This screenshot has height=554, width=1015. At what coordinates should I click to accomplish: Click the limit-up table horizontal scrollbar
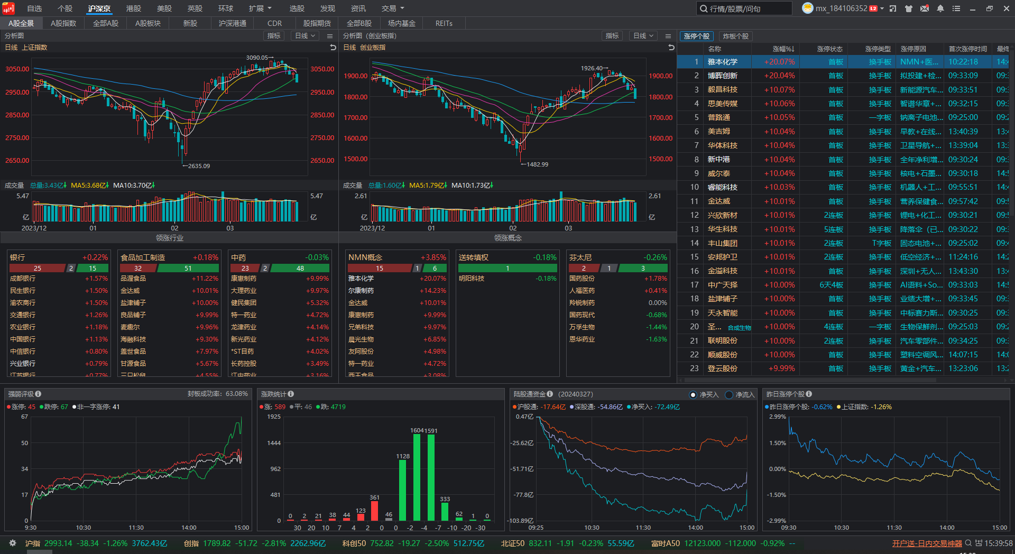pos(810,380)
